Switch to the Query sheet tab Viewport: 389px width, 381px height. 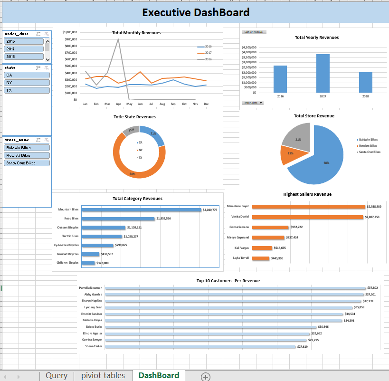(57, 375)
